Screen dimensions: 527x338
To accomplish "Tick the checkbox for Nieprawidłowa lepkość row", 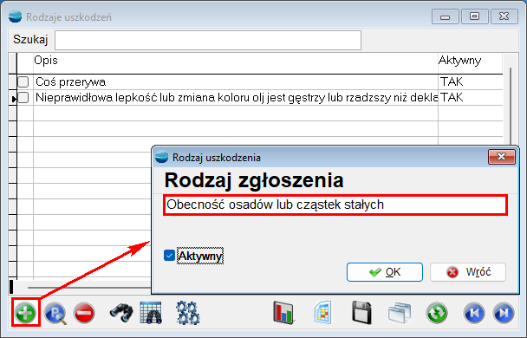I will [23, 97].
